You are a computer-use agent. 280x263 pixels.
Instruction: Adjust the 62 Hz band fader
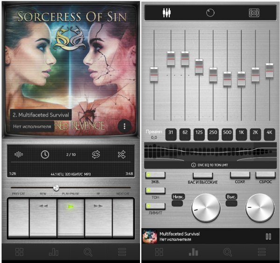pyautogui.click(x=185, y=59)
